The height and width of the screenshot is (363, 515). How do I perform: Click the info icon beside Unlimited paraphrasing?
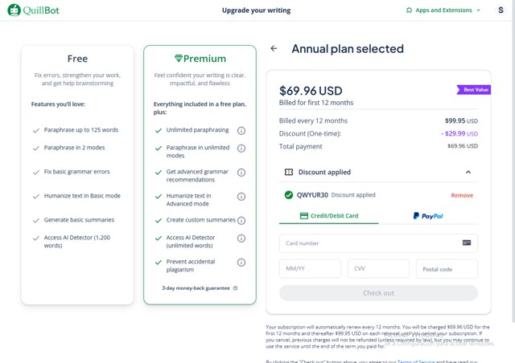click(241, 130)
